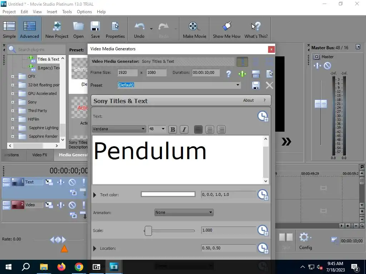Toggle the animation timeline button in generator header
Image resolution: width=366 pixels, height=274 pixels.
coord(242,62)
